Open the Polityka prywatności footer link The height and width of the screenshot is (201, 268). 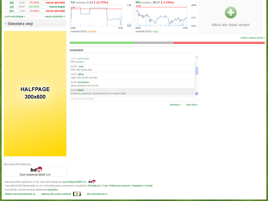(x=120, y=186)
